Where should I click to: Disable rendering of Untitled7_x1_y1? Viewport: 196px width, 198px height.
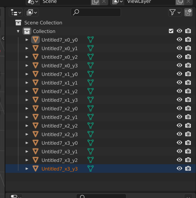point(188,82)
